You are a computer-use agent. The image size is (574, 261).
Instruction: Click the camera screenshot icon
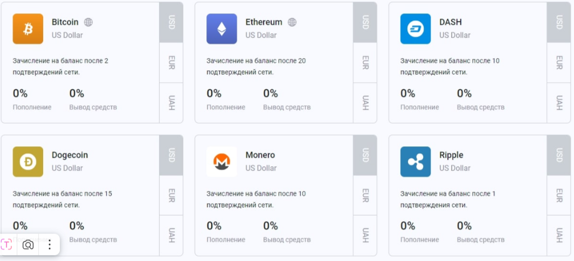(28, 245)
